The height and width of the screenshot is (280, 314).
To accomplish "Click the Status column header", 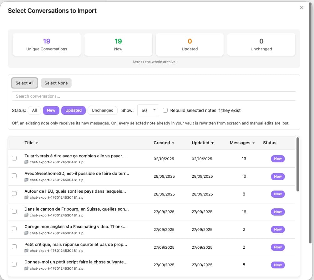I will tap(270, 143).
